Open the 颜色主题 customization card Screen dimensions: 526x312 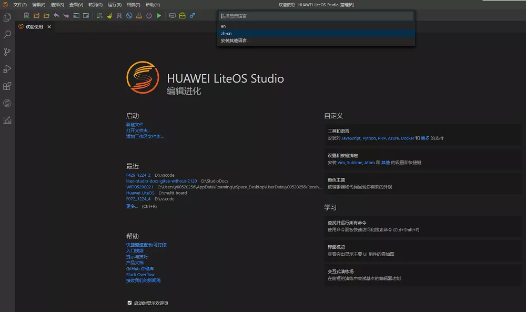423,184
